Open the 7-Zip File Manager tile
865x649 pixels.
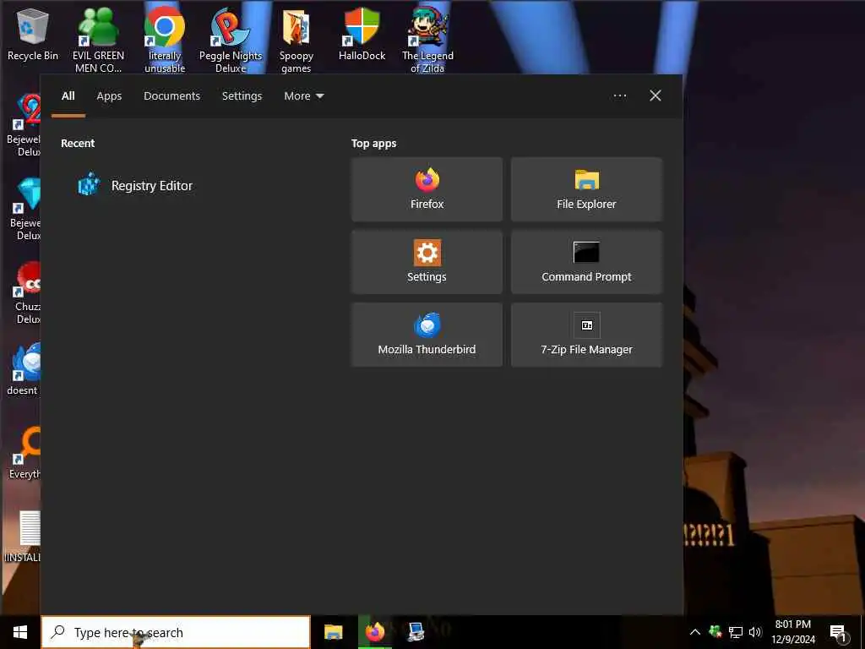click(586, 335)
